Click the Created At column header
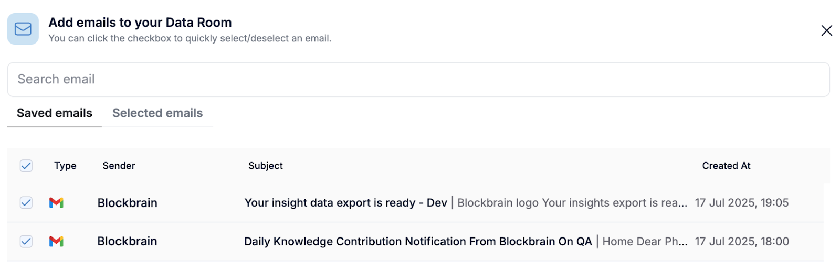This screenshot has width=840, height=270. pyautogui.click(x=726, y=166)
